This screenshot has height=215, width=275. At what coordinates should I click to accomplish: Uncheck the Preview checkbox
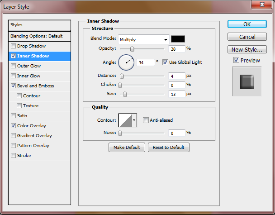(x=236, y=60)
